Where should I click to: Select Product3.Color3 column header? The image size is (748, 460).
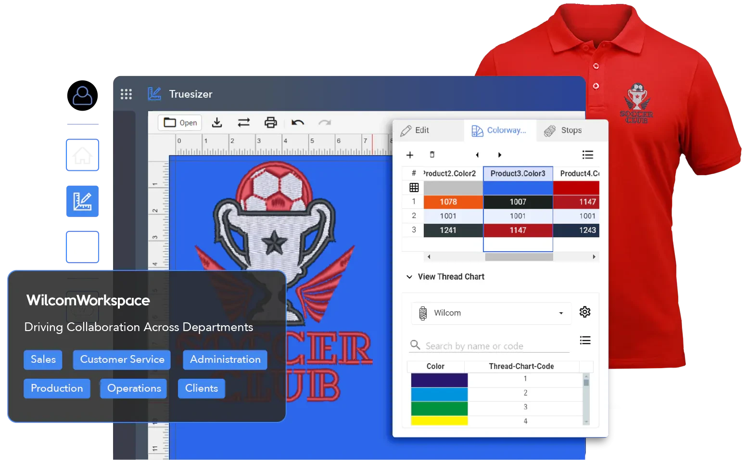(518, 173)
